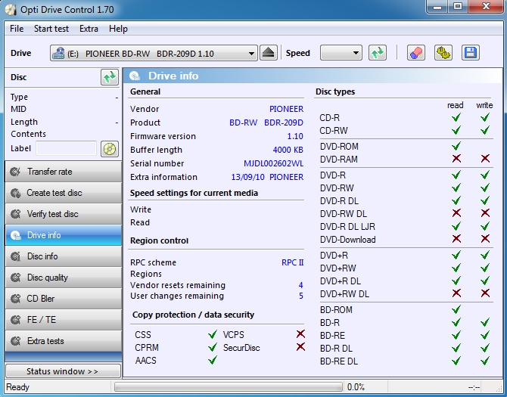Image resolution: width=507 pixels, height=397 pixels.
Task: Click the BD-RE DL disc type label
Action: pos(338,361)
